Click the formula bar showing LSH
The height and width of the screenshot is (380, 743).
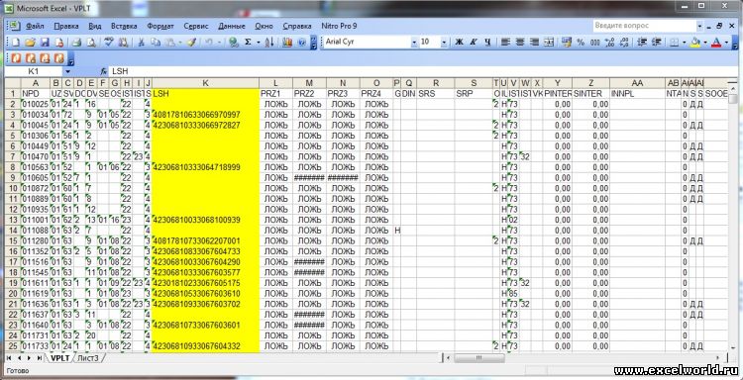point(422,71)
